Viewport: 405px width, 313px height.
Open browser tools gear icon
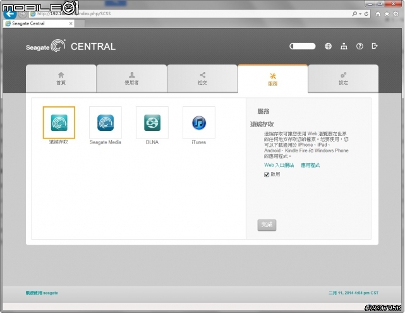point(396,14)
